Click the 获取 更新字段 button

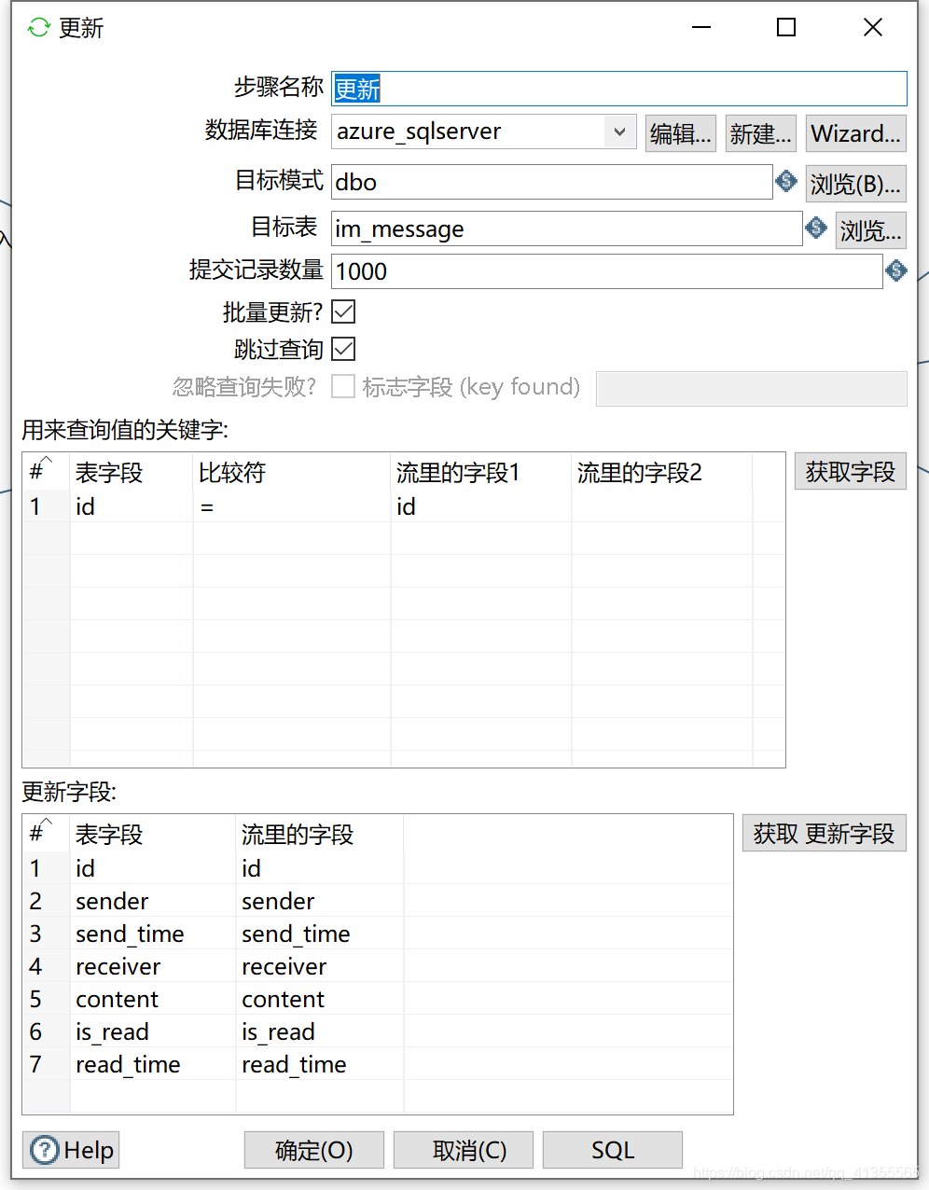click(825, 833)
